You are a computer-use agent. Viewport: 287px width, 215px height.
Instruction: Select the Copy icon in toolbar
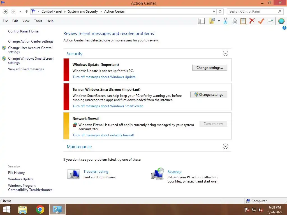[234, 21]
